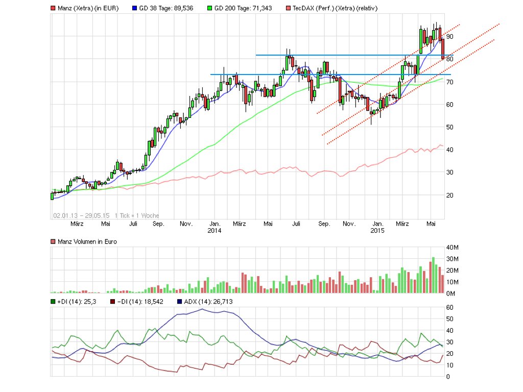Click the "−DI (14): 18,542" legend text
This screenshot has width=523, height=392.
[x=140, y=302]
